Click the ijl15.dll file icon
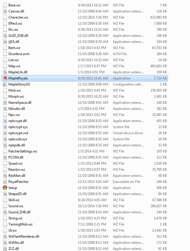Screen dimensions: 190x251 (x=5, y=42)
